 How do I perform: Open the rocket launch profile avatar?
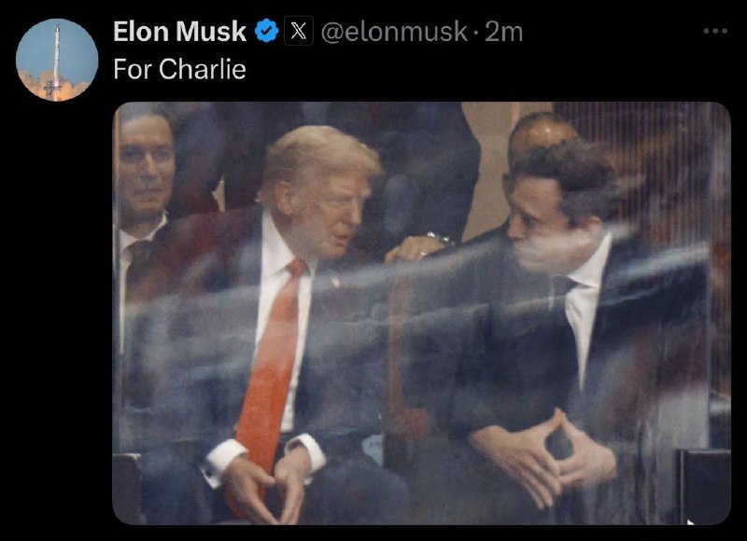tap(57, 60)
